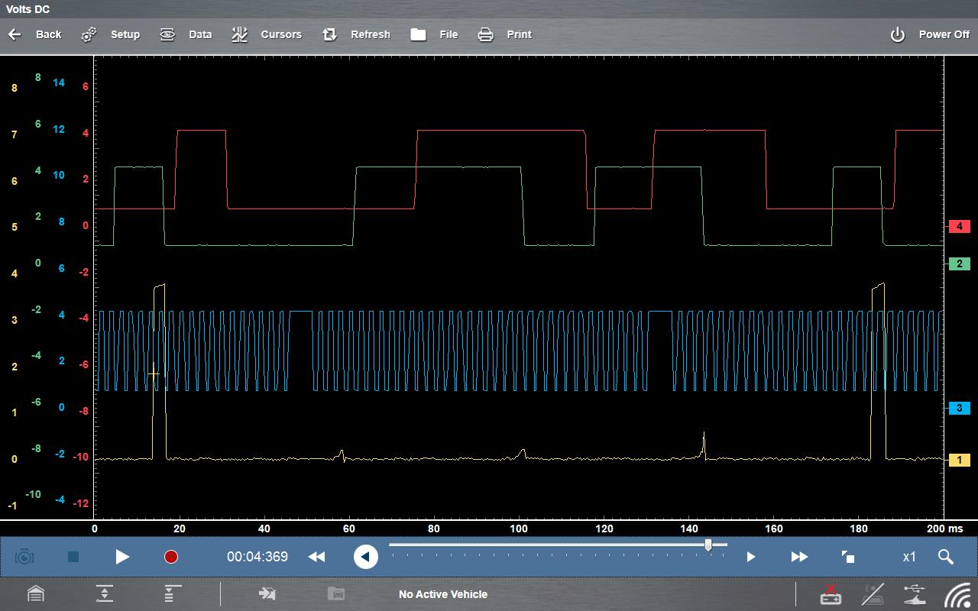Open the Cursors option

pyautogui.click(x=267, y=34)
